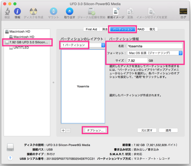Click the total capacity value 7.92 GB
Screen dimensions: 191x166
coord(155,145)
